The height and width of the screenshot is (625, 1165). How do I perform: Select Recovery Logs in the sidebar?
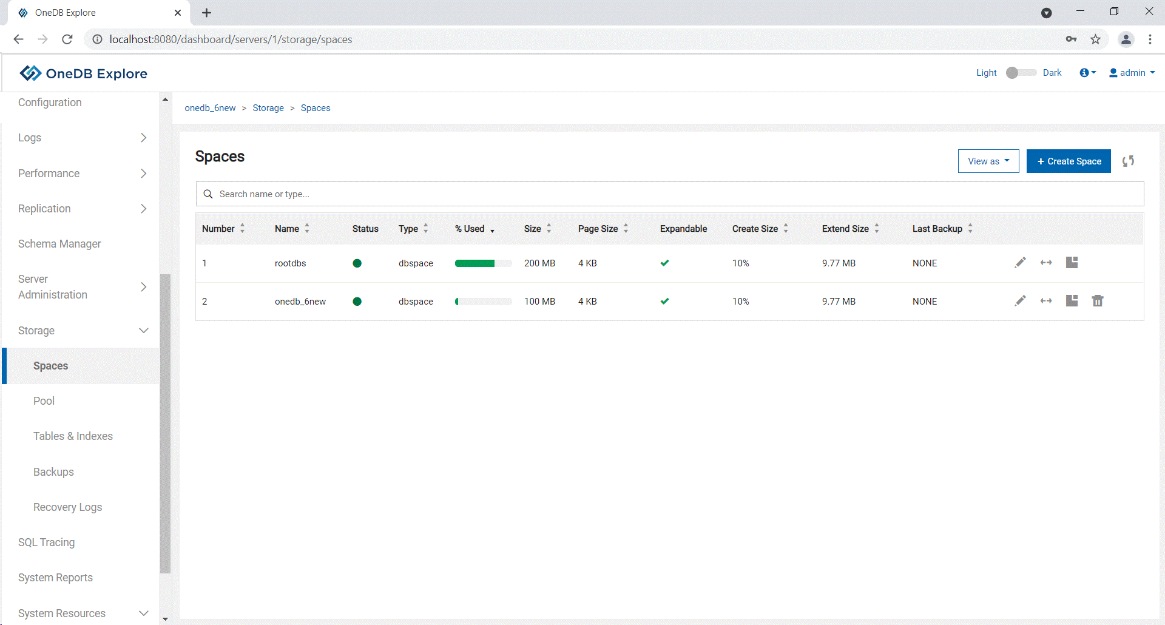[x=67, y=507]
